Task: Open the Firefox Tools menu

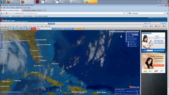Action: coord(25,8)
